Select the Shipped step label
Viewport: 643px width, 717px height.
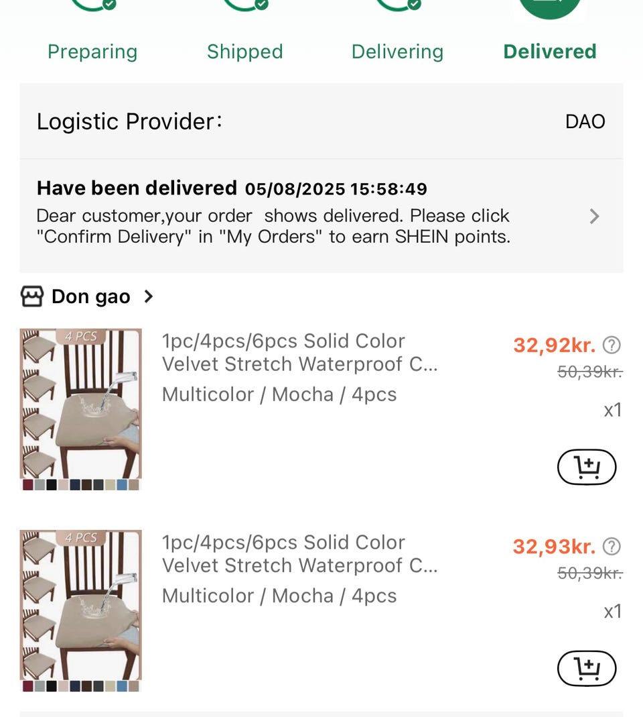244,52
